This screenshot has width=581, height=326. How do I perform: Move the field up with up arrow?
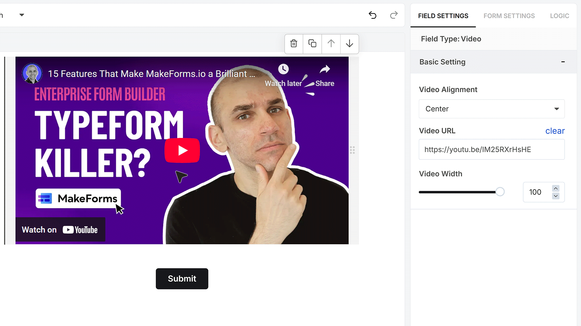[331, 44]
